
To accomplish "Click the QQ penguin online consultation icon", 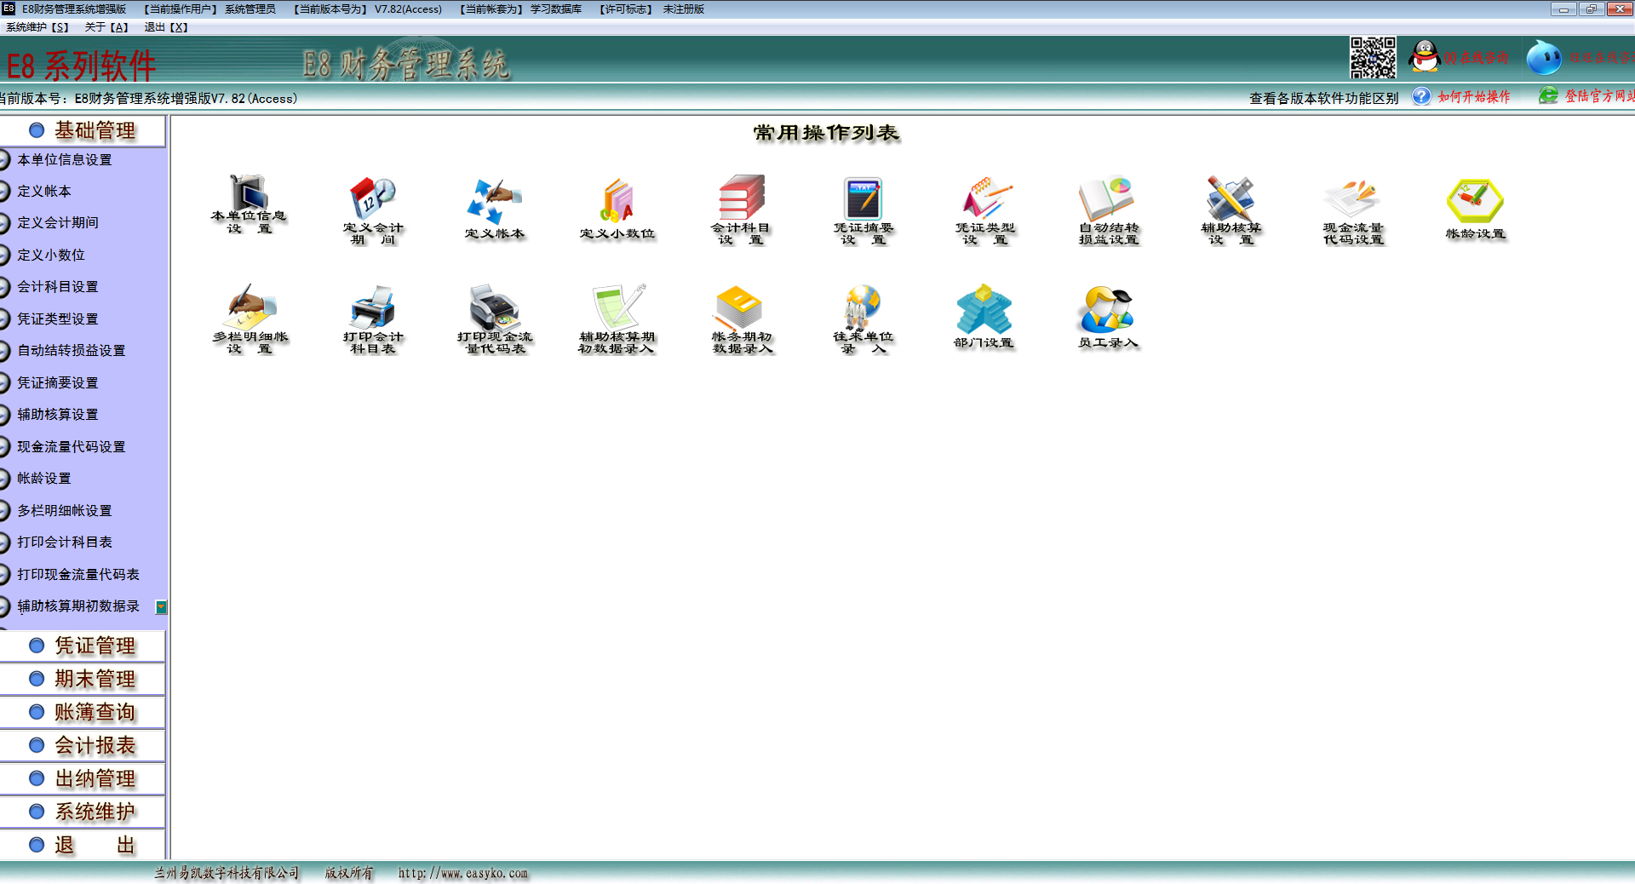I will tap(1424, 57).
